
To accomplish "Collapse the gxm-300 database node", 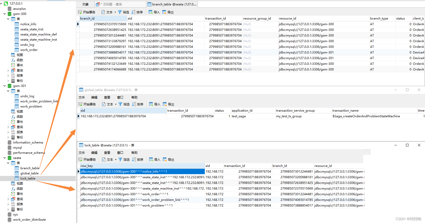I will click(x=5, y=14).
